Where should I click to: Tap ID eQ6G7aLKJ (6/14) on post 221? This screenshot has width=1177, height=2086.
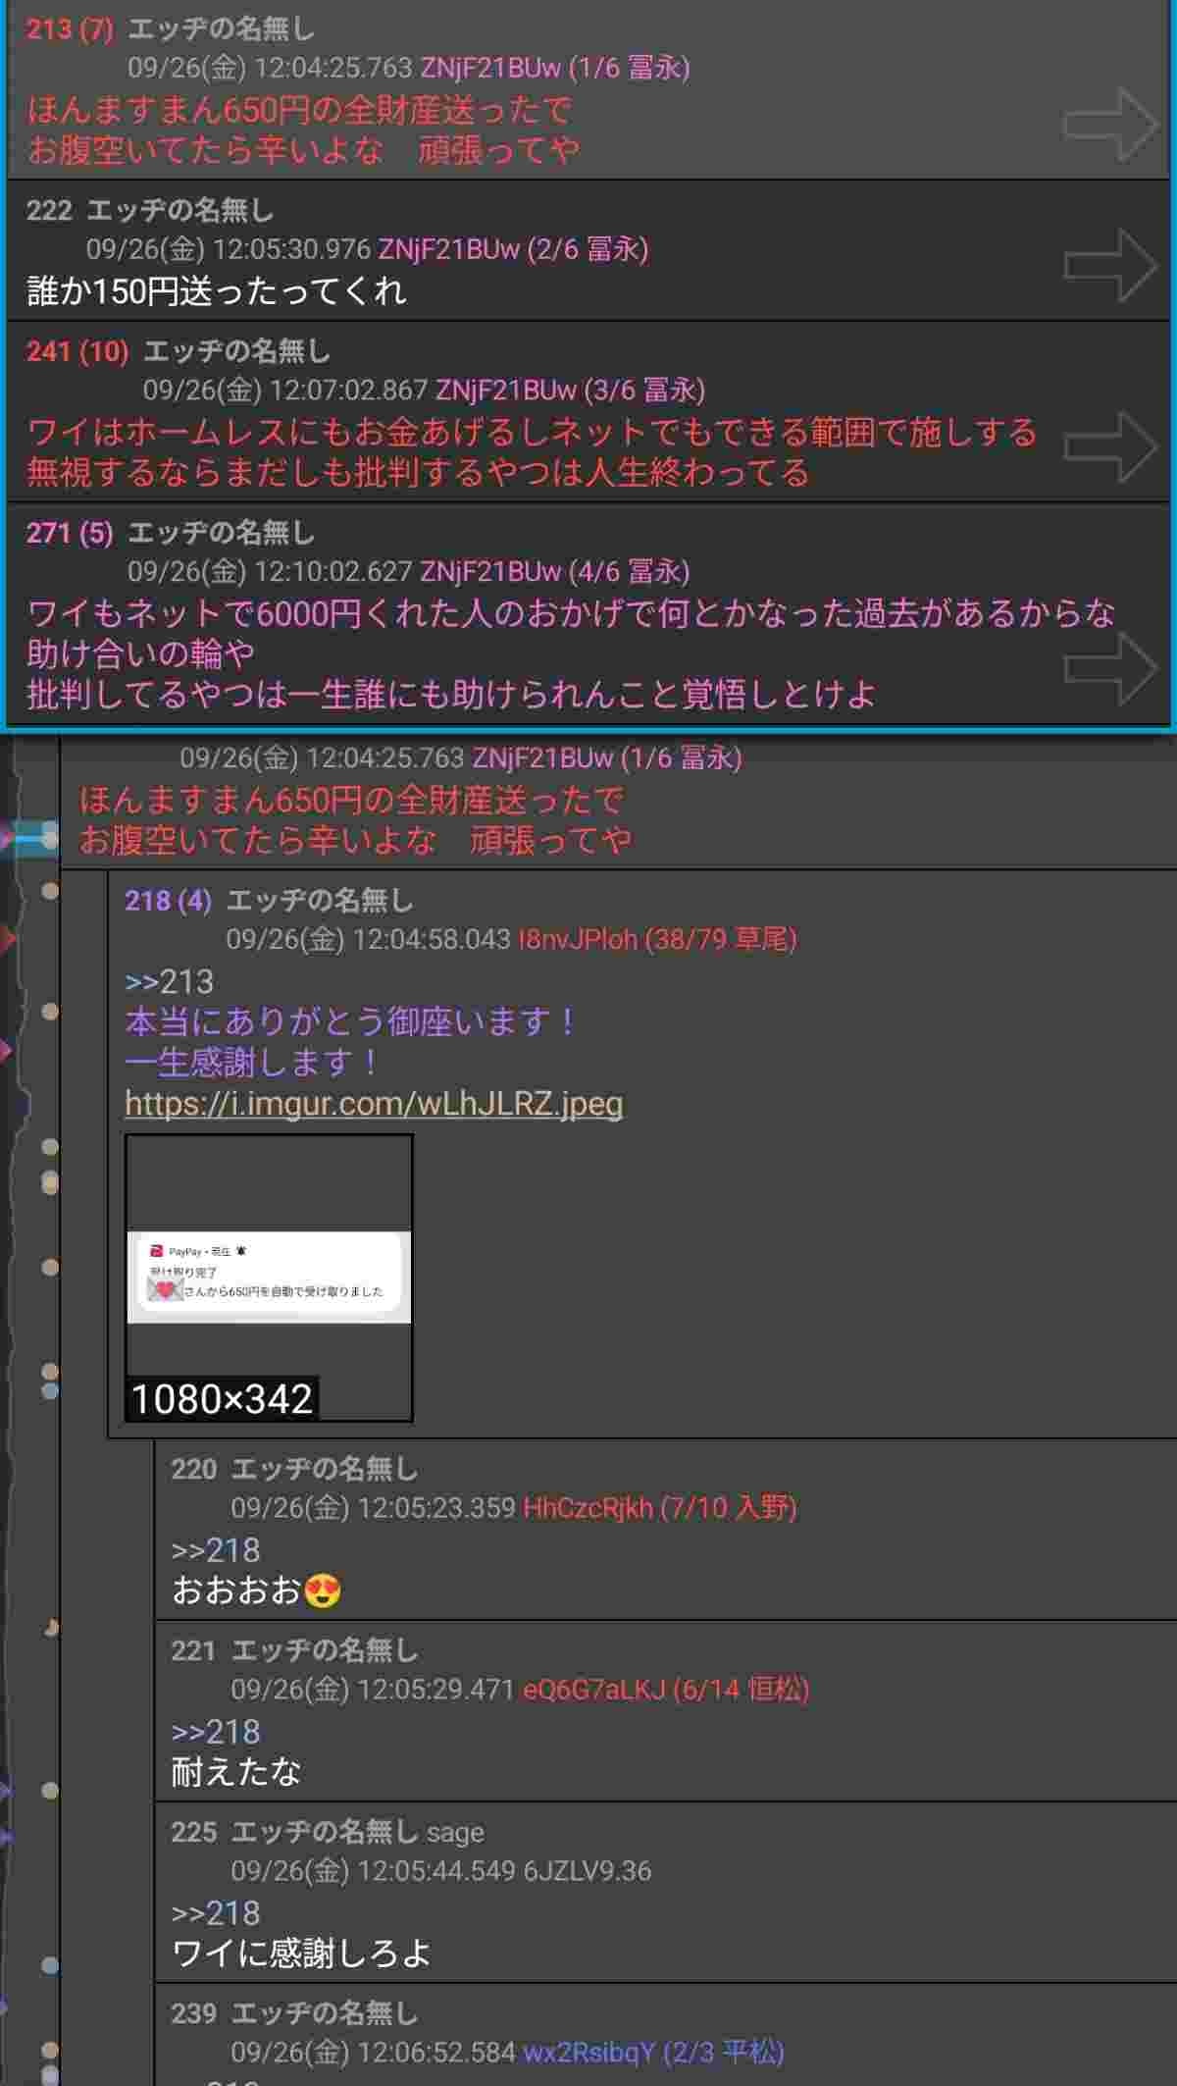(x=666, y=1689)
